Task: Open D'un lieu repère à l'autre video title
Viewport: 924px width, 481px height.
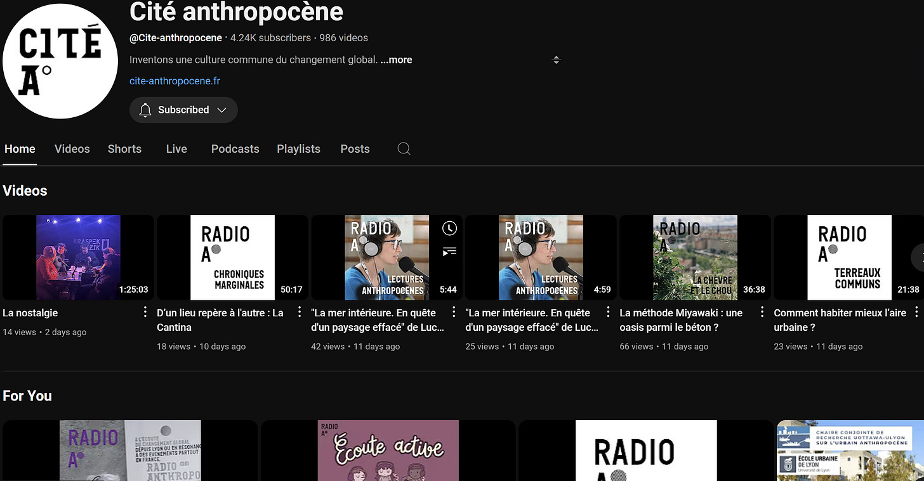Action: (220, 320)
